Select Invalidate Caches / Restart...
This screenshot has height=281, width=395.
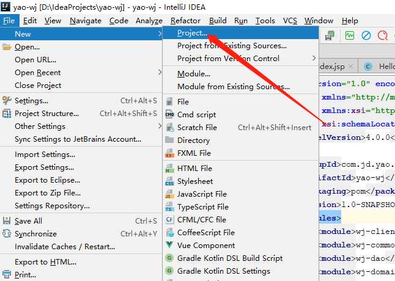(81, 247)
